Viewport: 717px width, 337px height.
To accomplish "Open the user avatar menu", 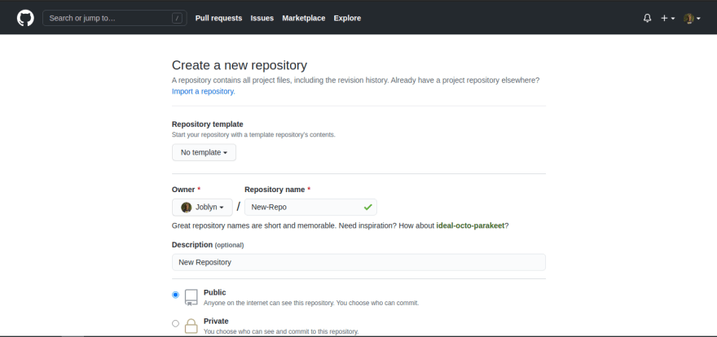I will [x=692, y=18].
